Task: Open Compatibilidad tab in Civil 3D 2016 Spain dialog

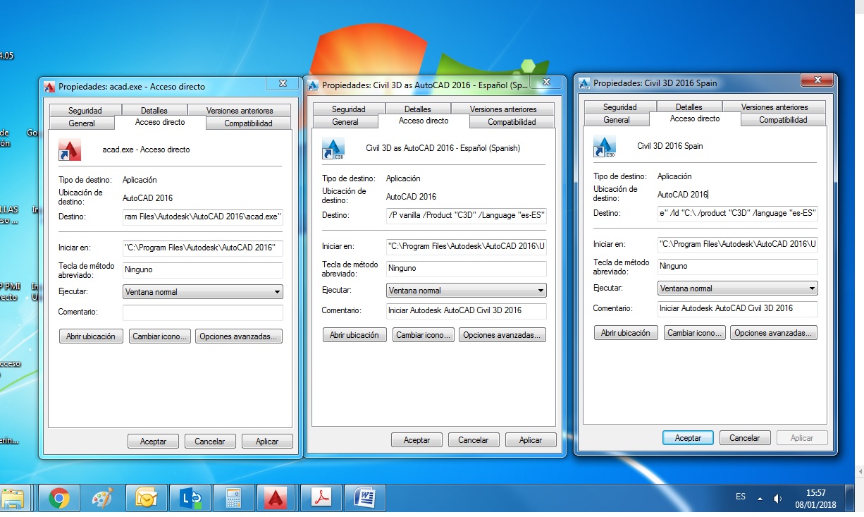Action: 783,120
